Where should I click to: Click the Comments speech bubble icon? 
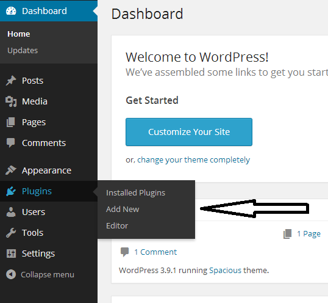tap(11, 143)
